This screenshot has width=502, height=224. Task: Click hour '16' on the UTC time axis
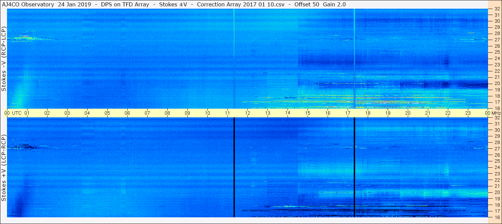[328, 113]
